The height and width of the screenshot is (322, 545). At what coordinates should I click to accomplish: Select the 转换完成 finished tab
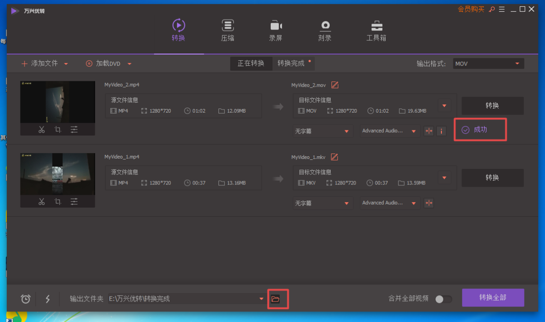291,63
